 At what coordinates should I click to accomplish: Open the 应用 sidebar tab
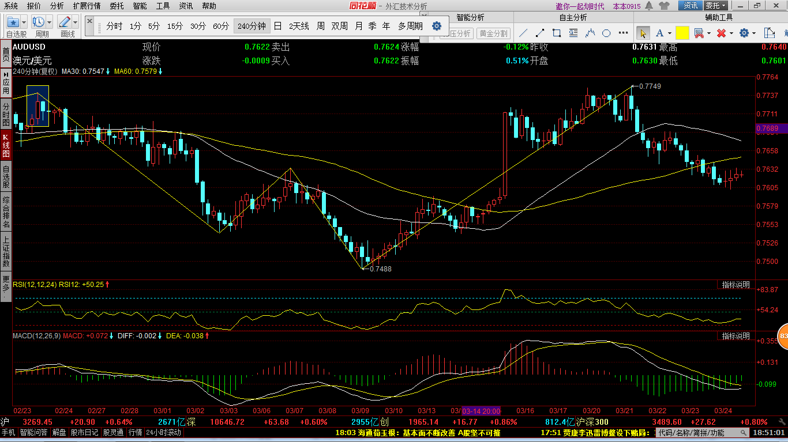(x=6, y=83)
